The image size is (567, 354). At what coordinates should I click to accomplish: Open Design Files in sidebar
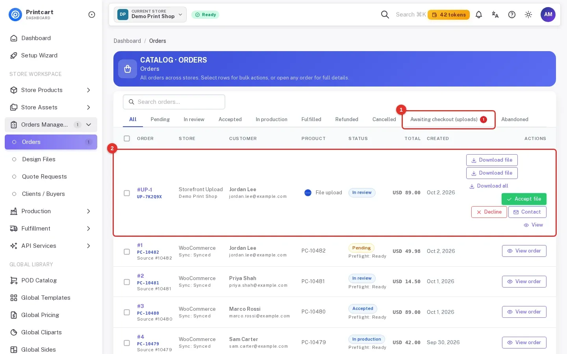pos(51,159)
